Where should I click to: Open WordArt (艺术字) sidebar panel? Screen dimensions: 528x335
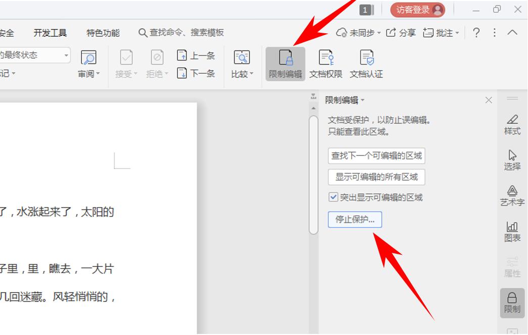[512, 196]
